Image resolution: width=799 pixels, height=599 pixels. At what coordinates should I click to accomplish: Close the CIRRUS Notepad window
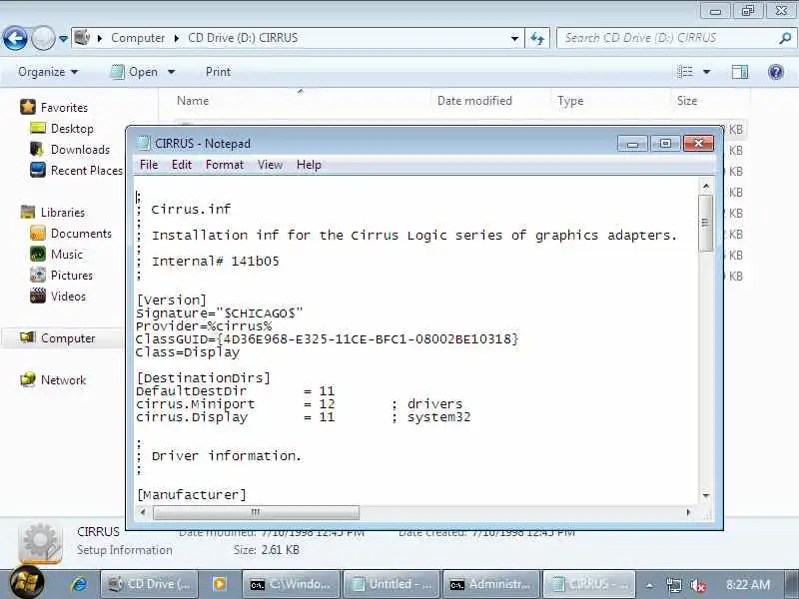coord(698,144)
